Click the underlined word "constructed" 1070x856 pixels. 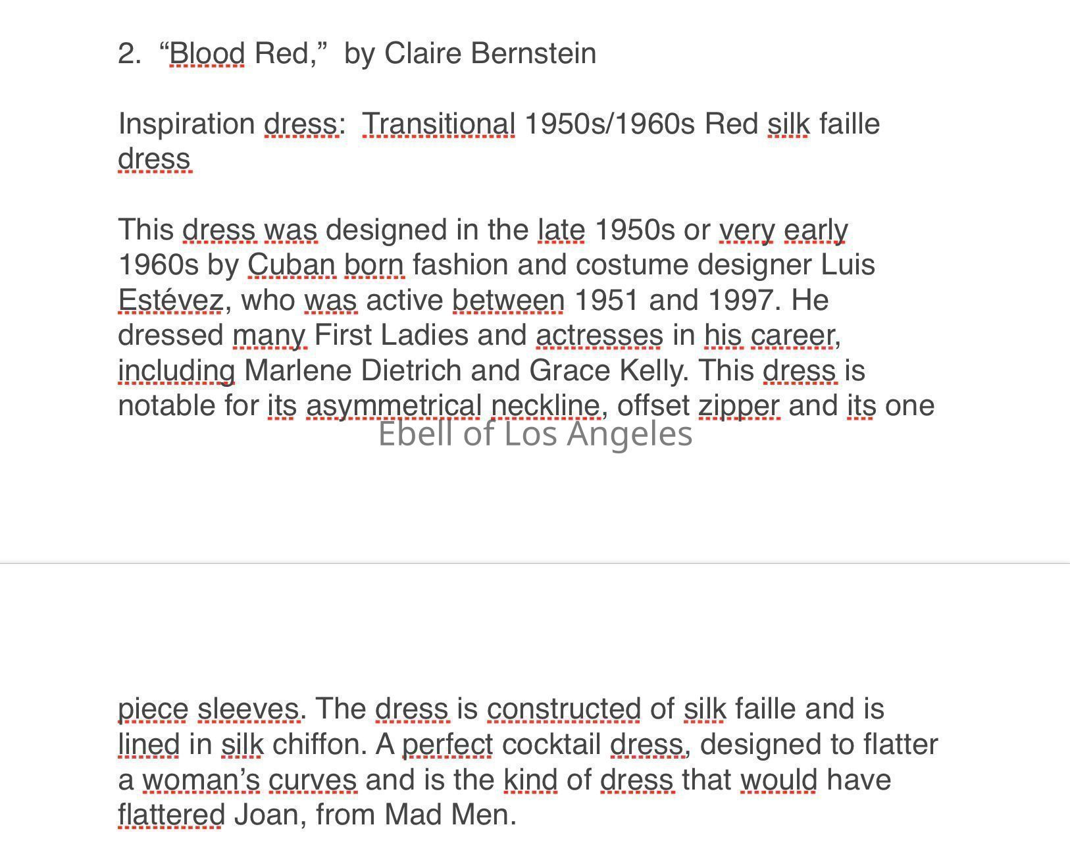[563, 709]
